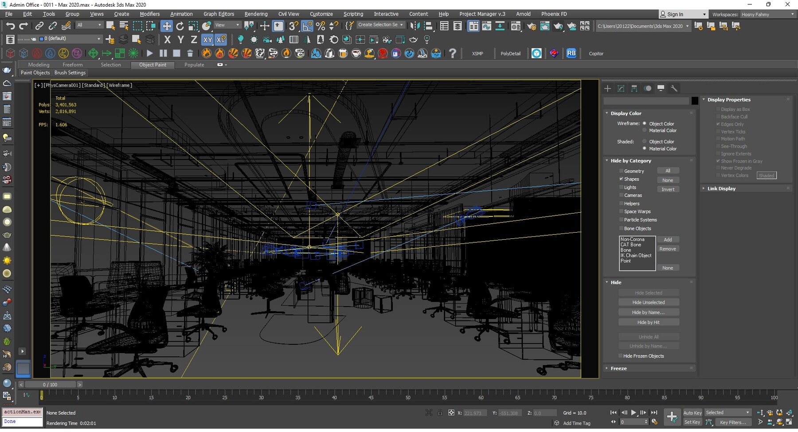Activate the Rotate tool
Viewport: 798px width, 432px height.
click(x=180, y=26)
